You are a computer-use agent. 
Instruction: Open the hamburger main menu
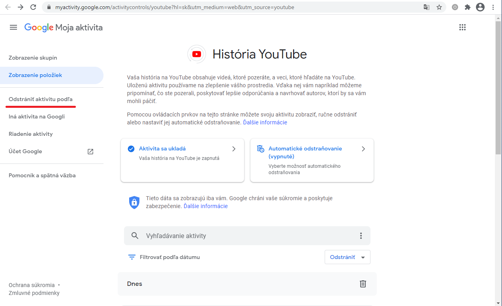[13, 27]
